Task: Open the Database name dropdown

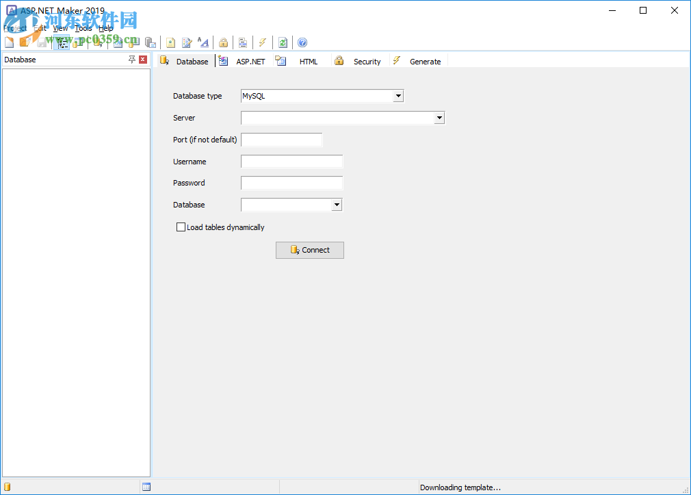Action: click(x=336, y=204)
